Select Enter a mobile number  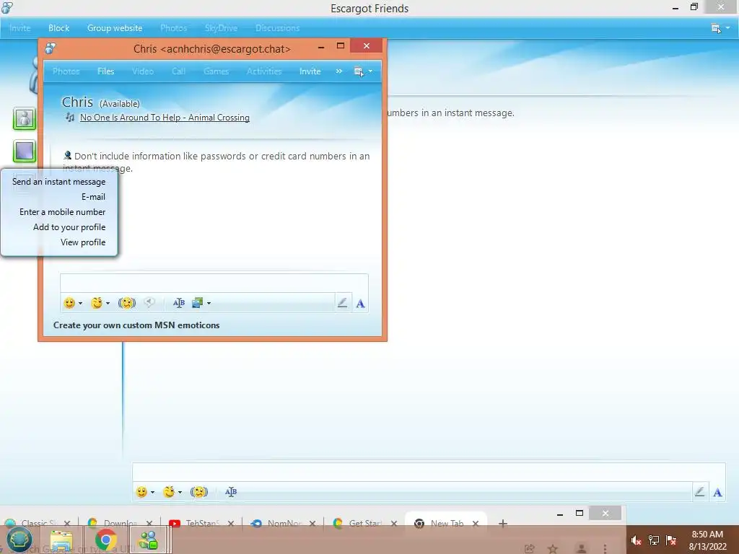click(62, 211)
